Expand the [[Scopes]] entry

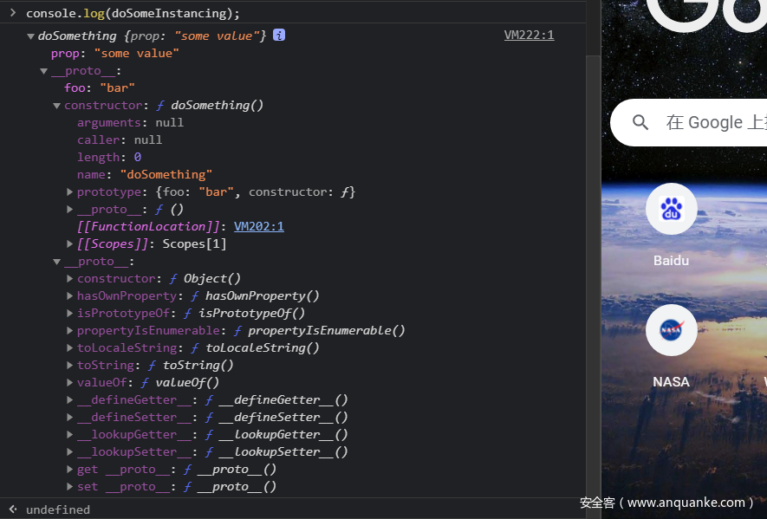pos(70,244)
